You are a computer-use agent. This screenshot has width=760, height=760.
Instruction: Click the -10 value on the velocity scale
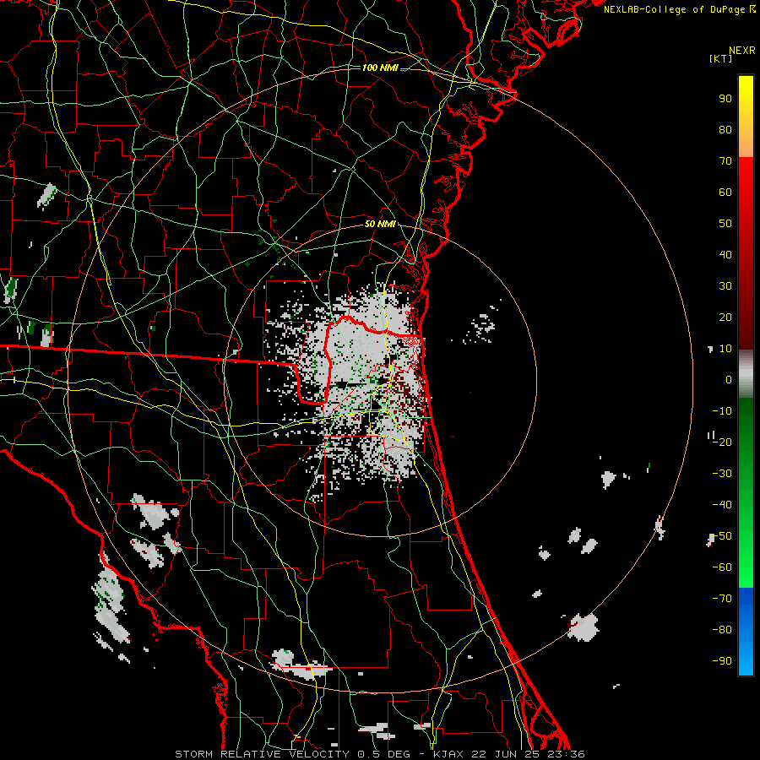click(722, 411)
